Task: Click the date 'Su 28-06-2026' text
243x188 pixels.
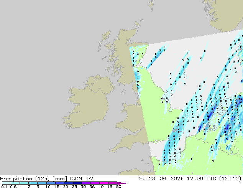Action: pos(161,179)
